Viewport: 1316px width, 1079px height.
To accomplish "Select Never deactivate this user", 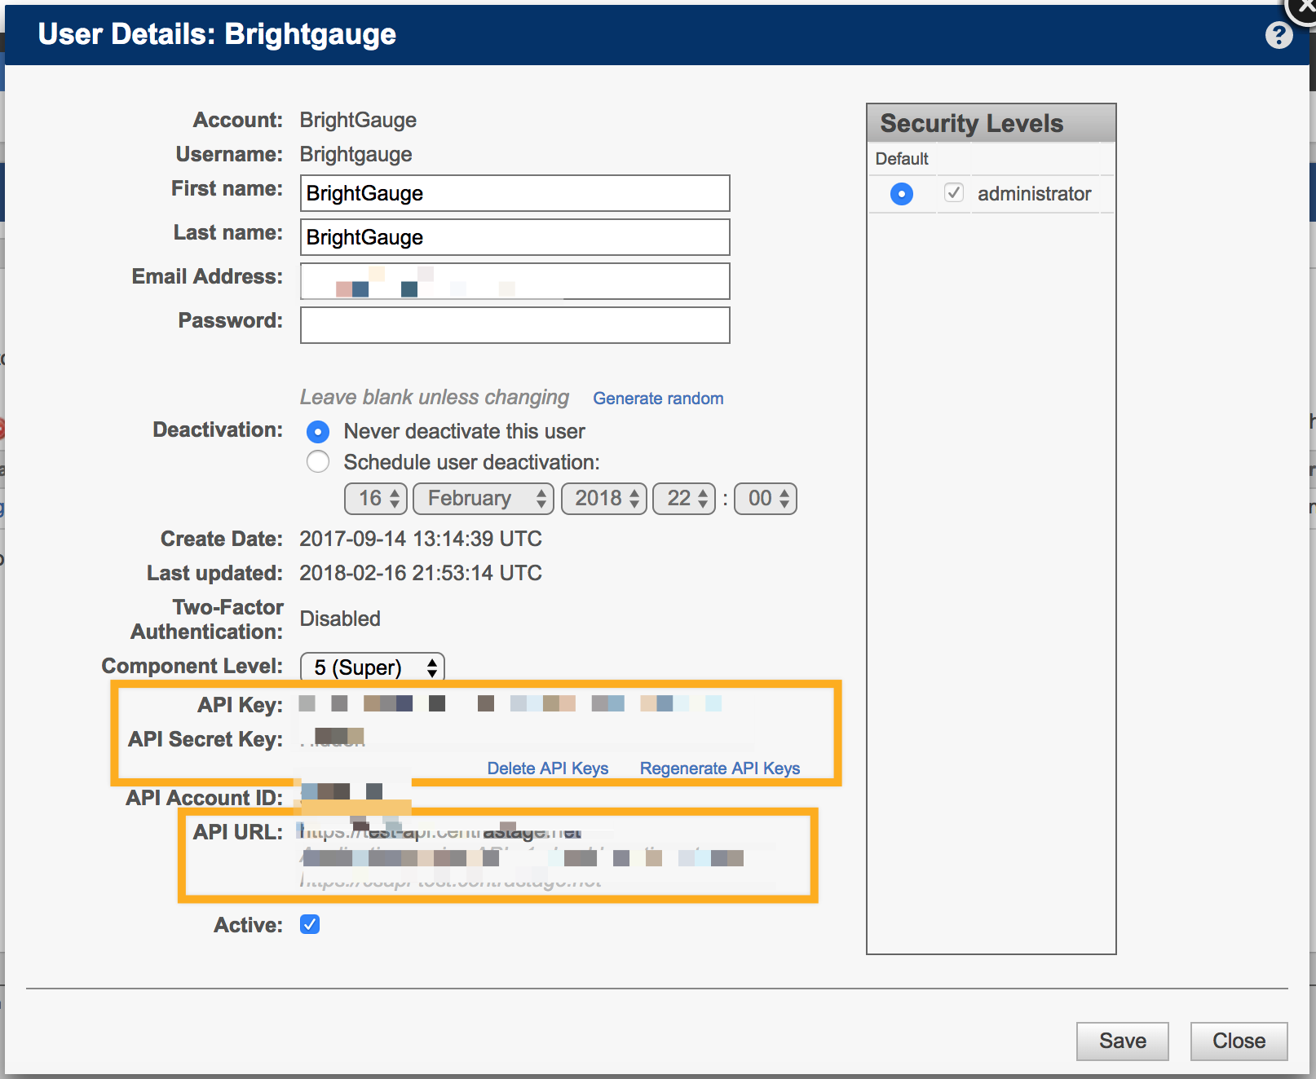I will click(x=318, y=431).
